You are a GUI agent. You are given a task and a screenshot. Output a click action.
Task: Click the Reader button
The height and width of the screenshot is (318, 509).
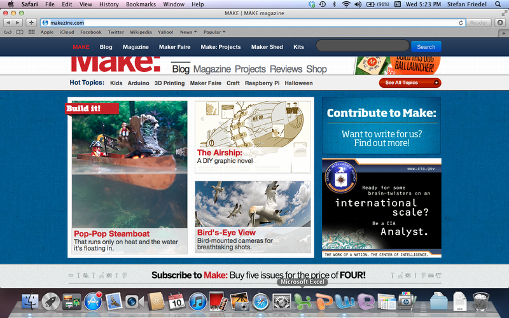pos(478,23)
